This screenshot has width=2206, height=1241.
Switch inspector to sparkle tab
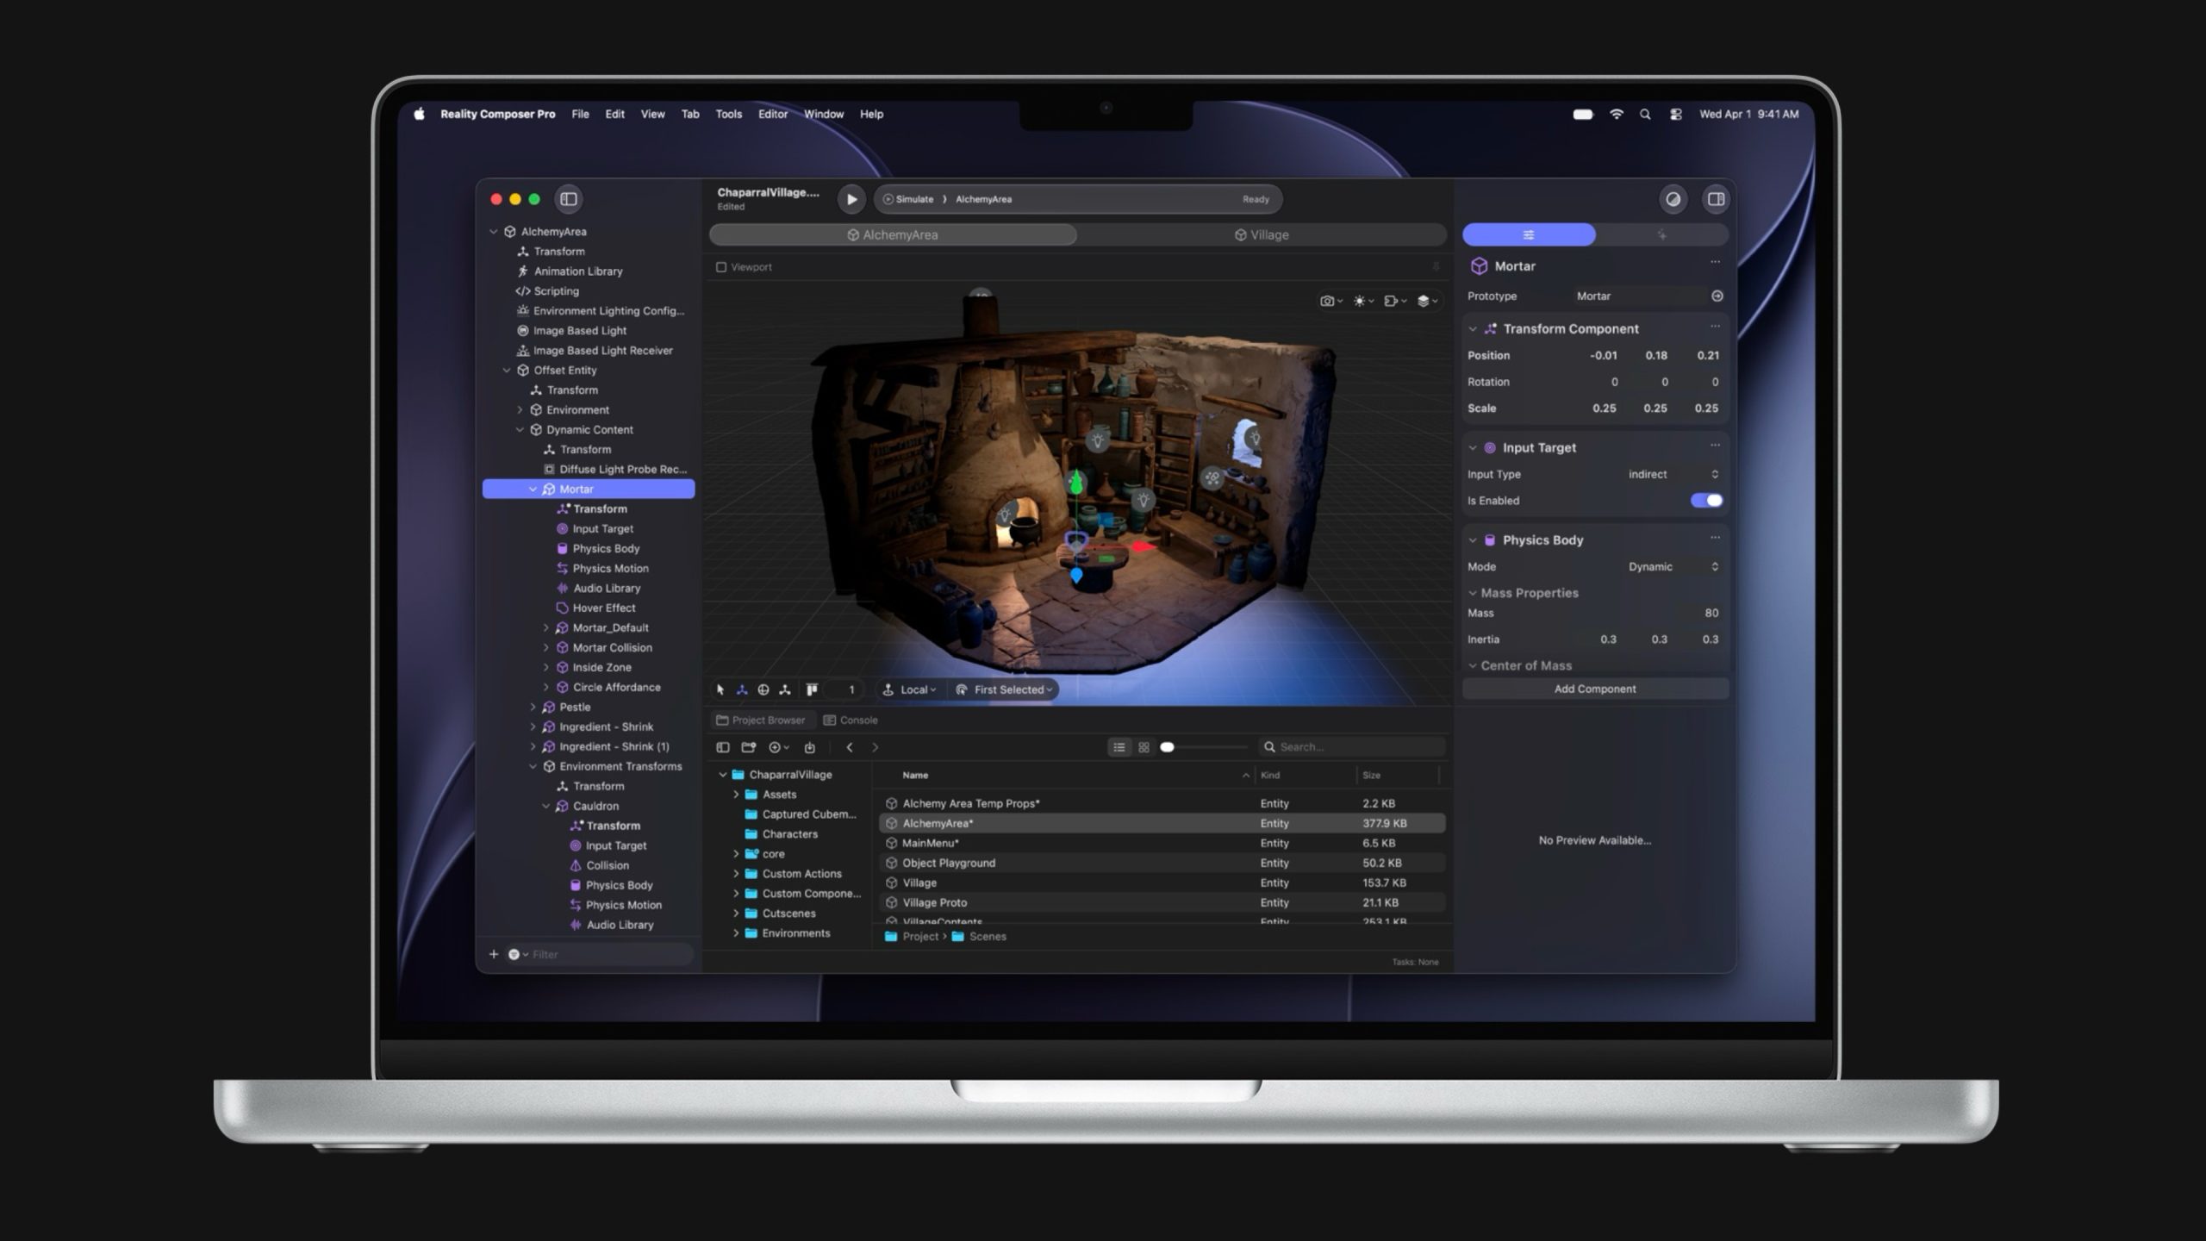1661,234
